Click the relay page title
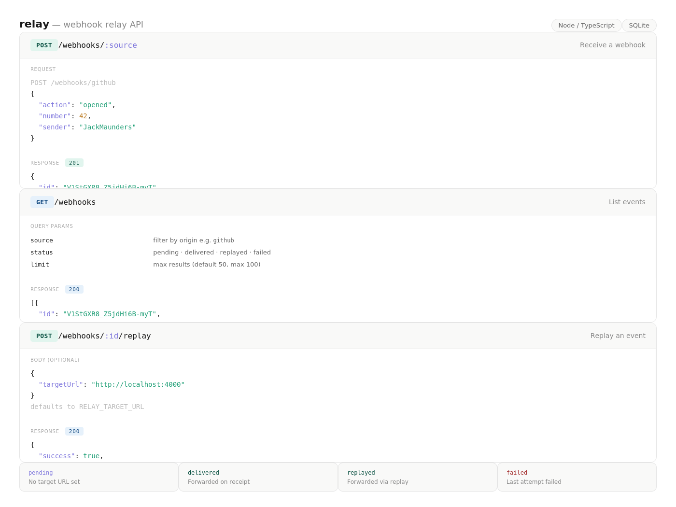The image size is (676, 507). 34,24
